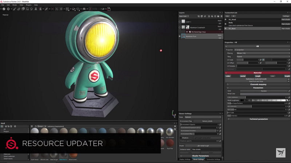Click the filter icon in the Shelf search bar
Image resolution: width=291 pixels, height=163 pixels.
pyautogui.click(x=32, y=126)
